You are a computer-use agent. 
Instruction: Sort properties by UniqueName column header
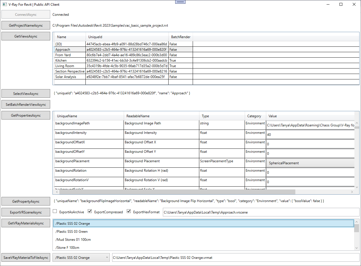[89, 116]
